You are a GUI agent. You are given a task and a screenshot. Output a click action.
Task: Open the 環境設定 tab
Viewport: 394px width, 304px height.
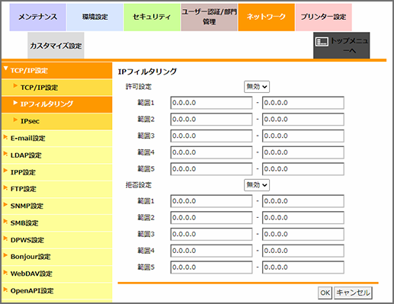[94, 18]
